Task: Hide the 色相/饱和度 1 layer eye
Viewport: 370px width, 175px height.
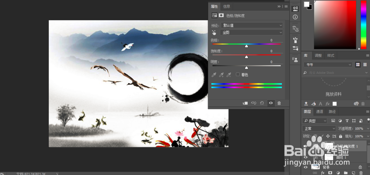Action: [306, 146]
